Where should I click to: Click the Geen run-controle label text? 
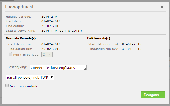24,86
